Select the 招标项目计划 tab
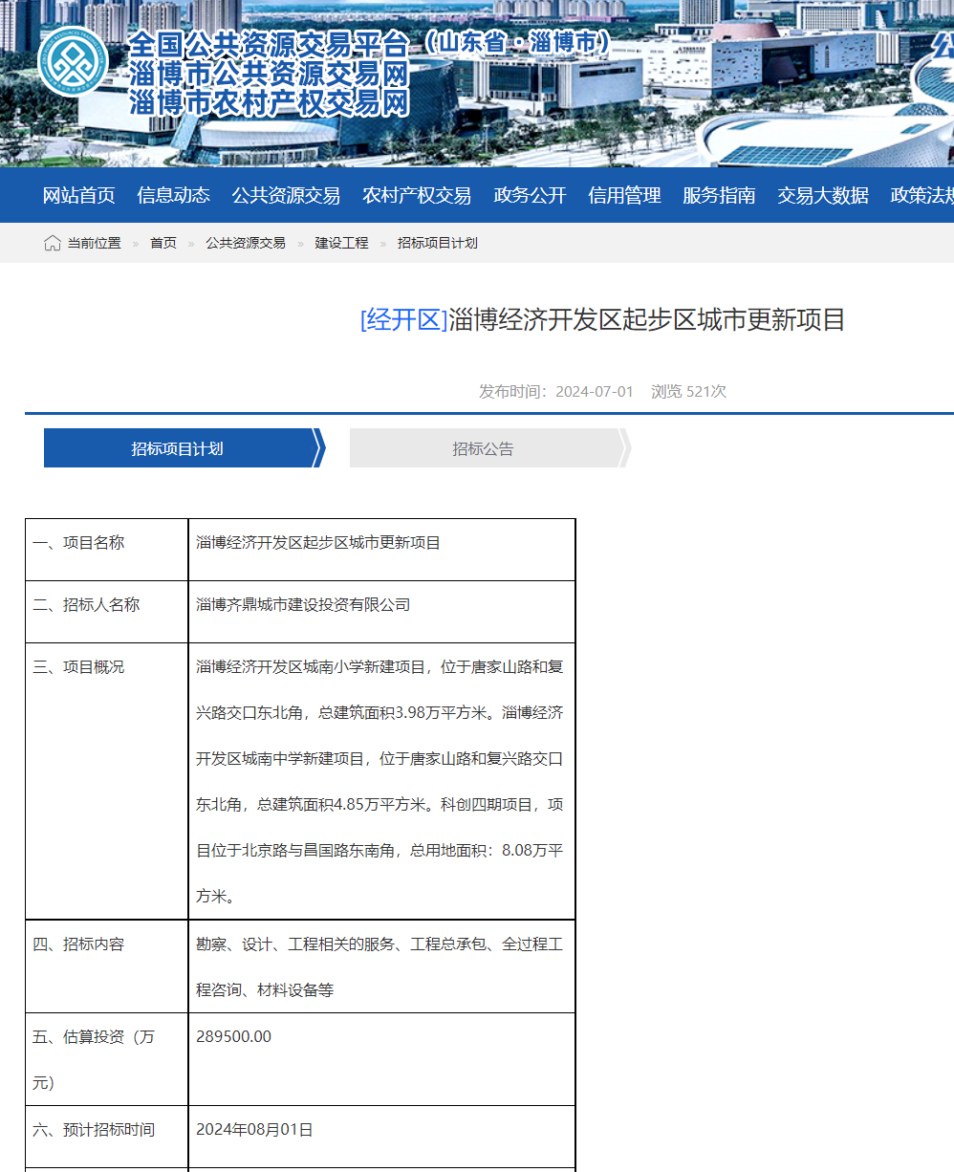 180,448
